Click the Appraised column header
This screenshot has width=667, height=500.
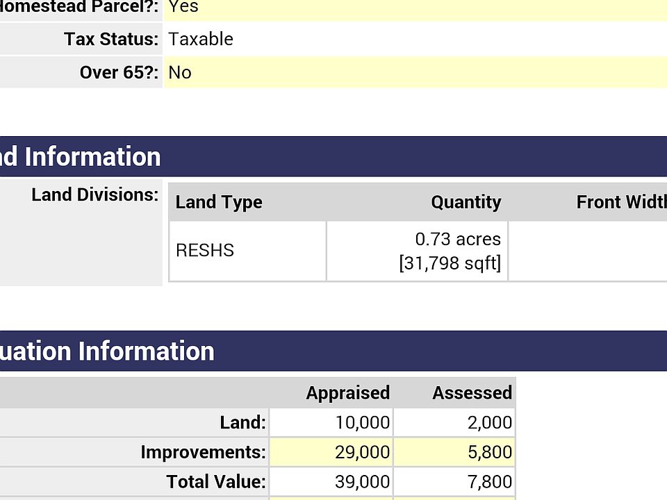pyautogui.click(x=347, y=393)
